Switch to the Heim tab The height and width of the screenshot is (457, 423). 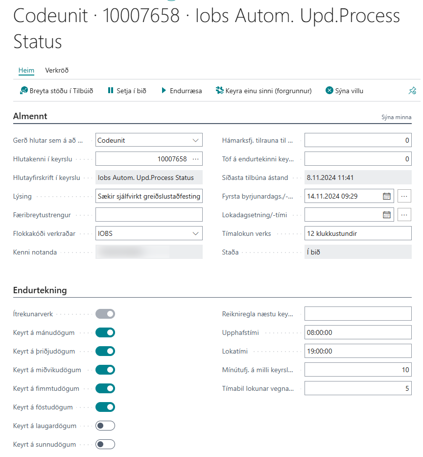click(26, 70)
